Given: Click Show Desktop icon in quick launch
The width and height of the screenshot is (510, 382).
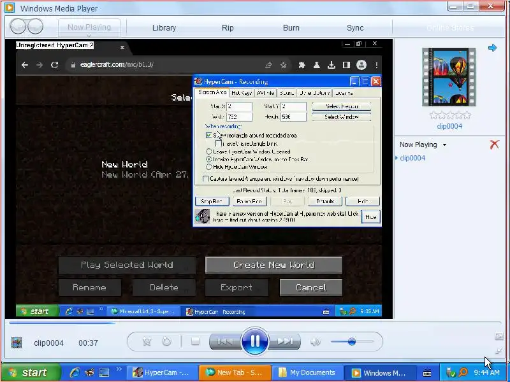Looking at the screenshot, I should [x=105, y=372].
